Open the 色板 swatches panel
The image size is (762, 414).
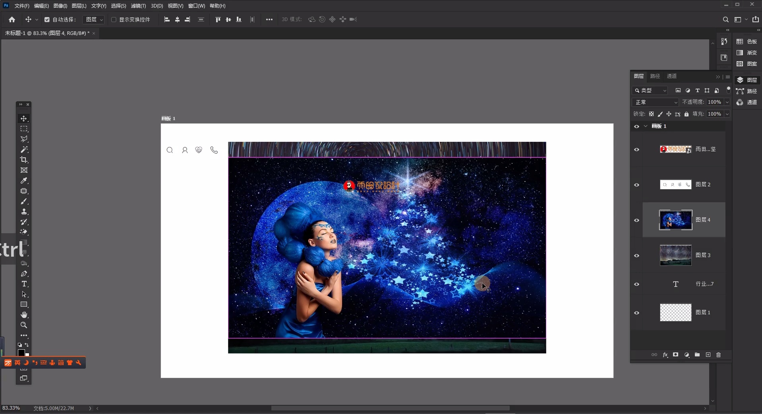(x=747, y=42)
